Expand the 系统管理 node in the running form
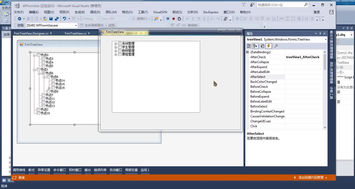This screenshot has width=355, height=189. pyautogui.click(x=116, y=44)
